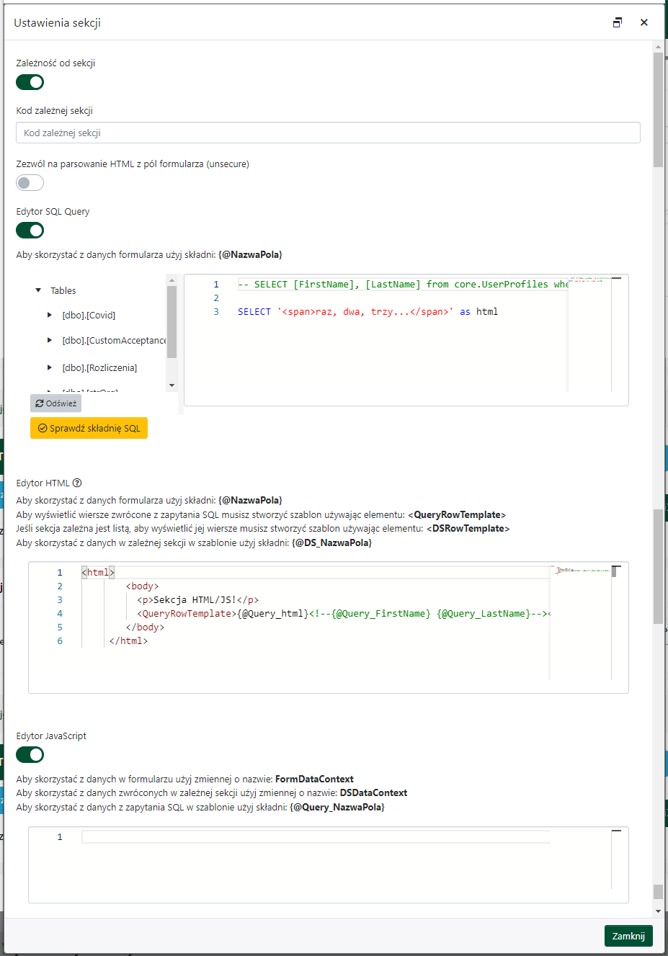Click the restore-size icon in dialog titlebar
668x956 pixels.
[x=618, y=22]
